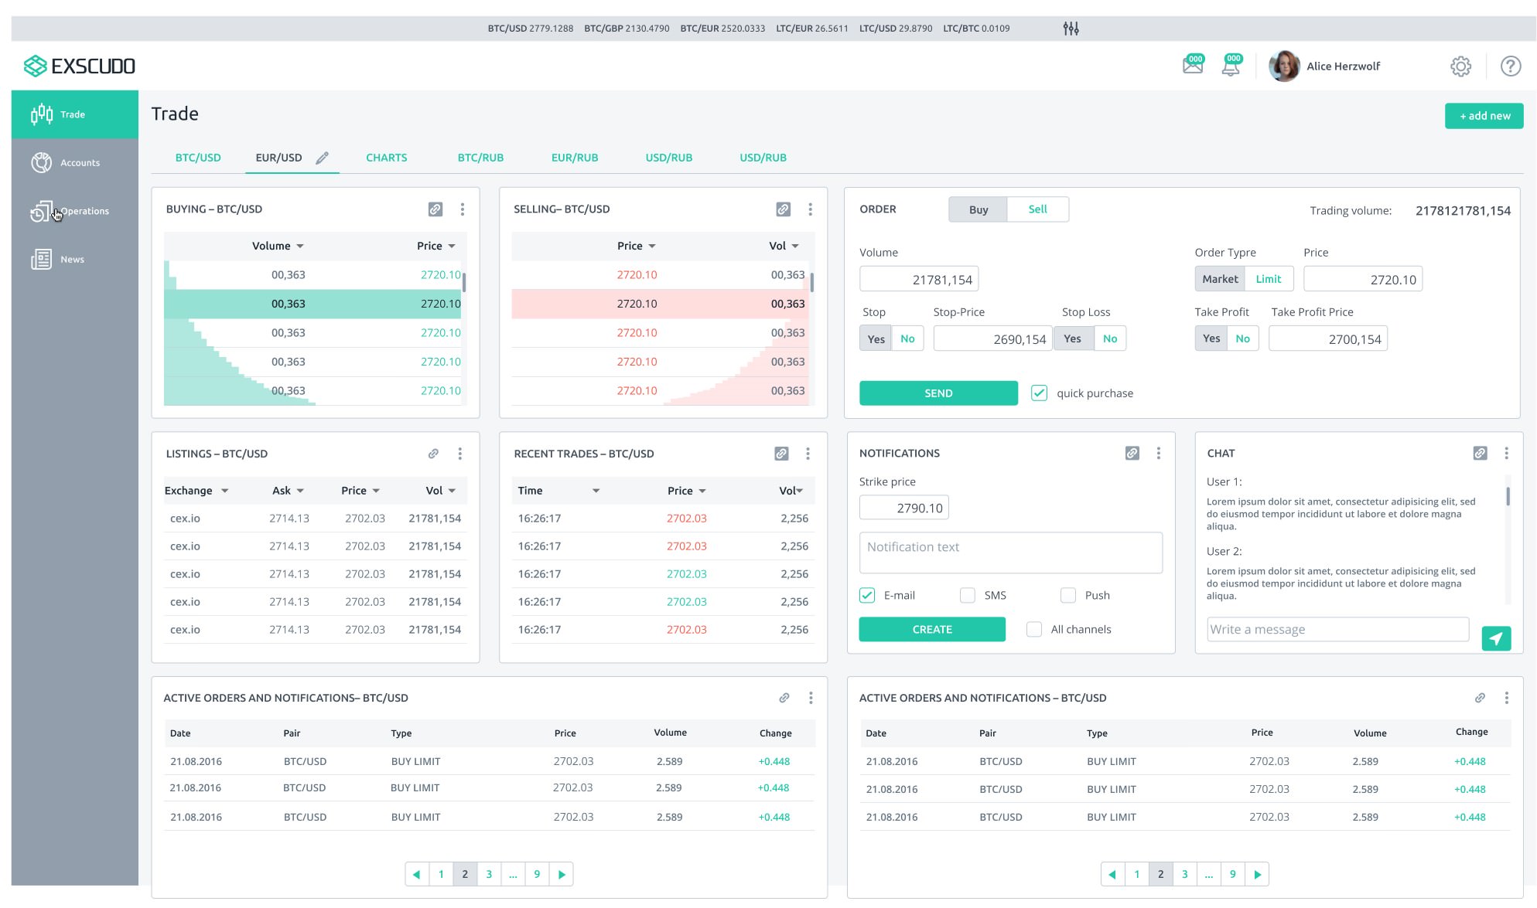Viewport: 1537px width, 908px height.
Task: Send chat message with paper plane button
Action: (x=1496, y=638)
